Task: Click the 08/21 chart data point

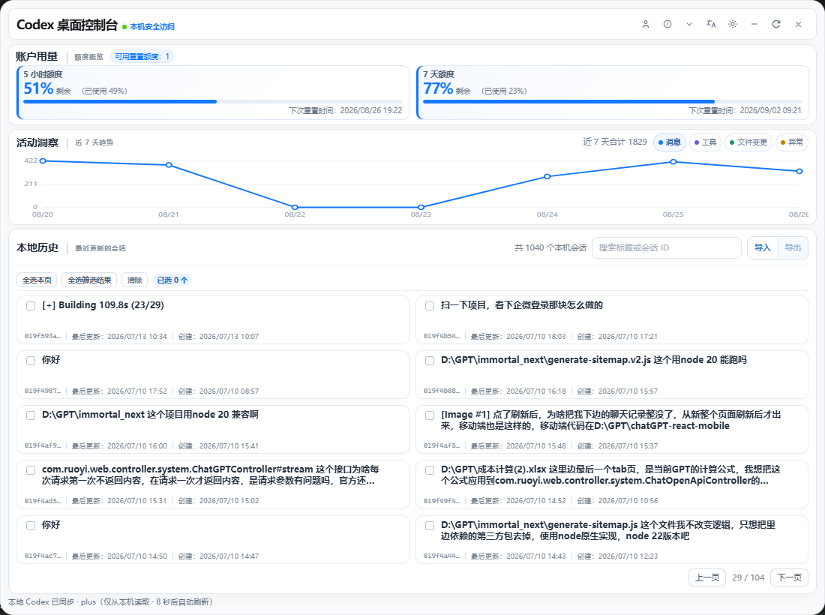Action: click(169, 165)
